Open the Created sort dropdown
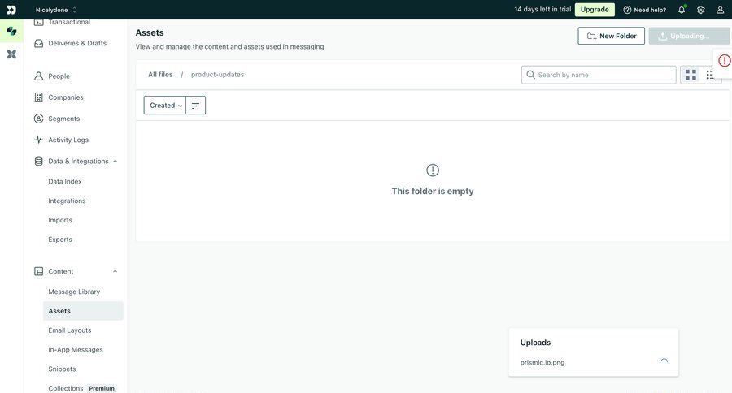 [165, 106]
